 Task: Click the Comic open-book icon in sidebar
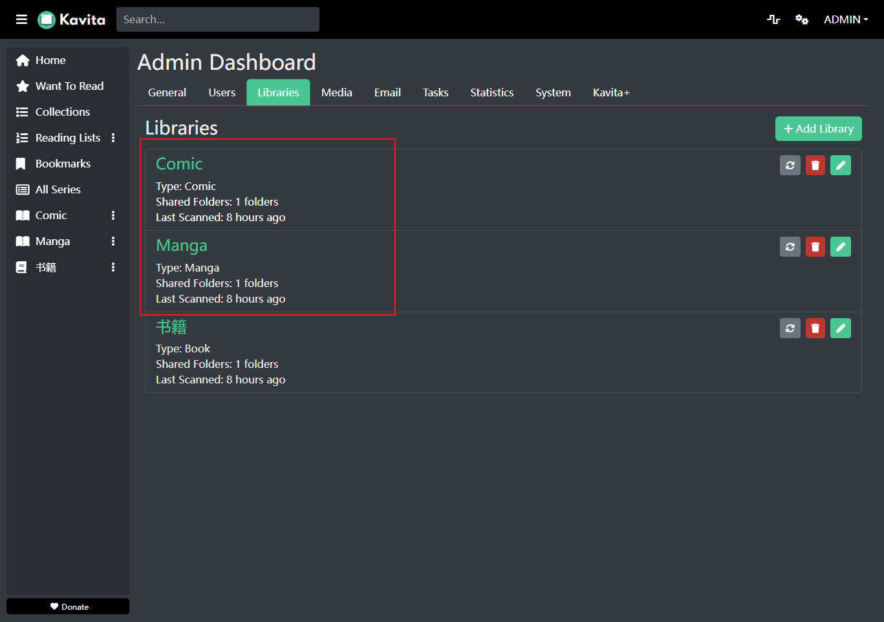click(23, 215)
